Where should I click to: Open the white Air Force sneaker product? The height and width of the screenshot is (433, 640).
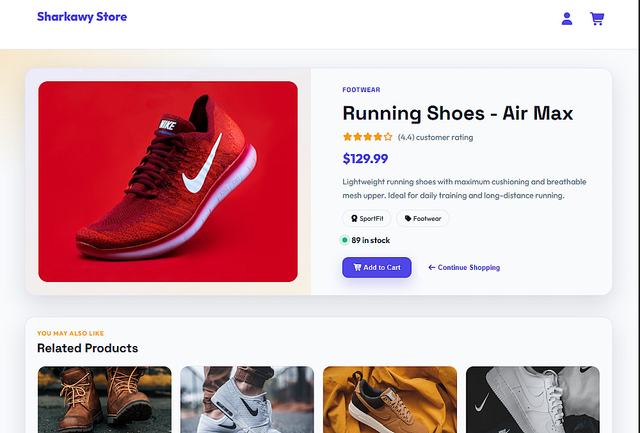(x=532, y=399)
